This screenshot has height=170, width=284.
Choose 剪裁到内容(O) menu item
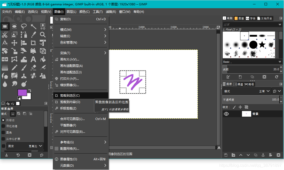tap(81, 102)
